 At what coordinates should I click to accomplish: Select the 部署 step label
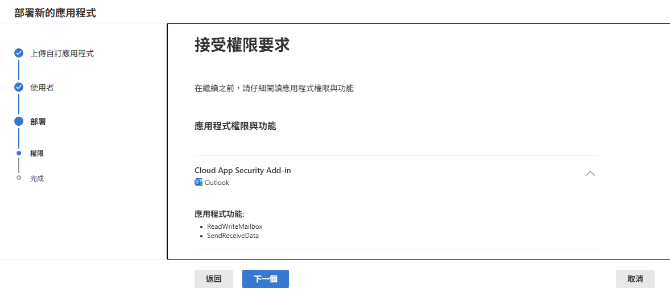(x=38, y=121)
